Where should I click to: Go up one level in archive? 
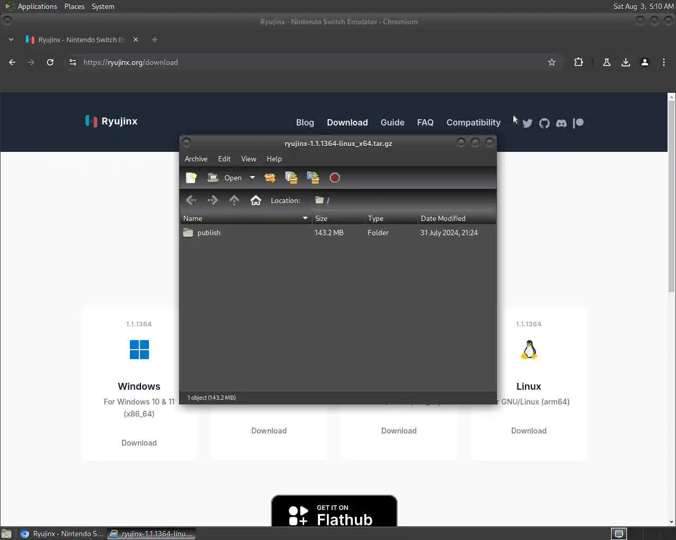tap(234, 200)
